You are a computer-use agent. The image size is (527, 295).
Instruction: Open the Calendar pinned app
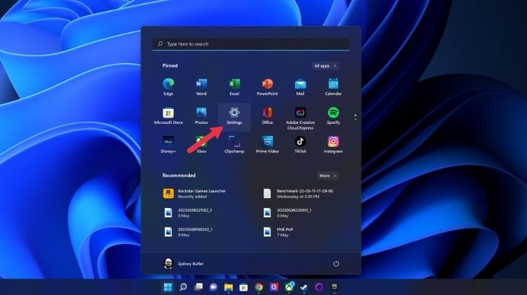coord(333,87)
